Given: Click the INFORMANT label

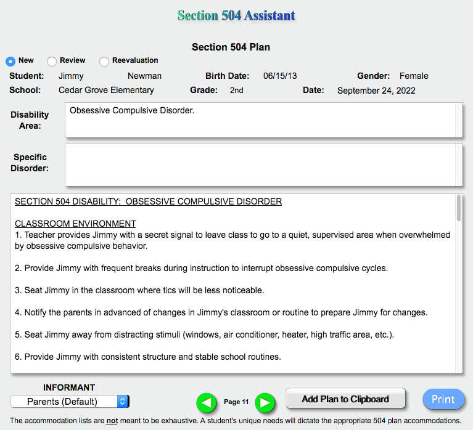Looking at the screenshot, I should pyautogui.click(x=69, y=387).
